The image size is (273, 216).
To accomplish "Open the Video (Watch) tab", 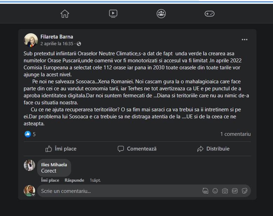I will click(x=113, y=14).
